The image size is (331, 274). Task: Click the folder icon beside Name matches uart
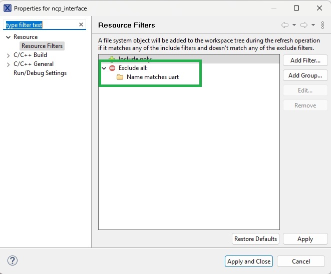pos(120,77)
